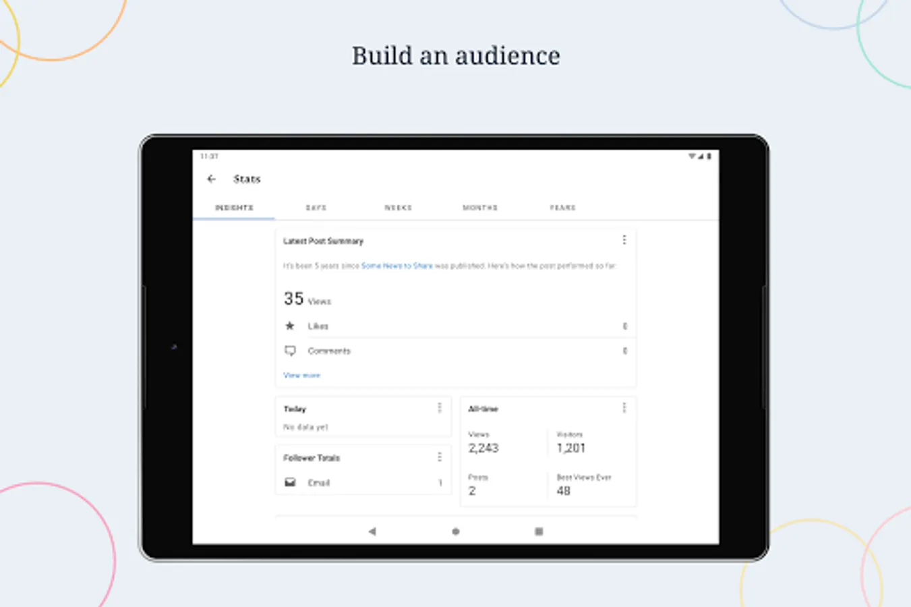The width and height of the screenshot is (911, 607).
Task: Open the All-time card options menu
Action: coord(624,408)
